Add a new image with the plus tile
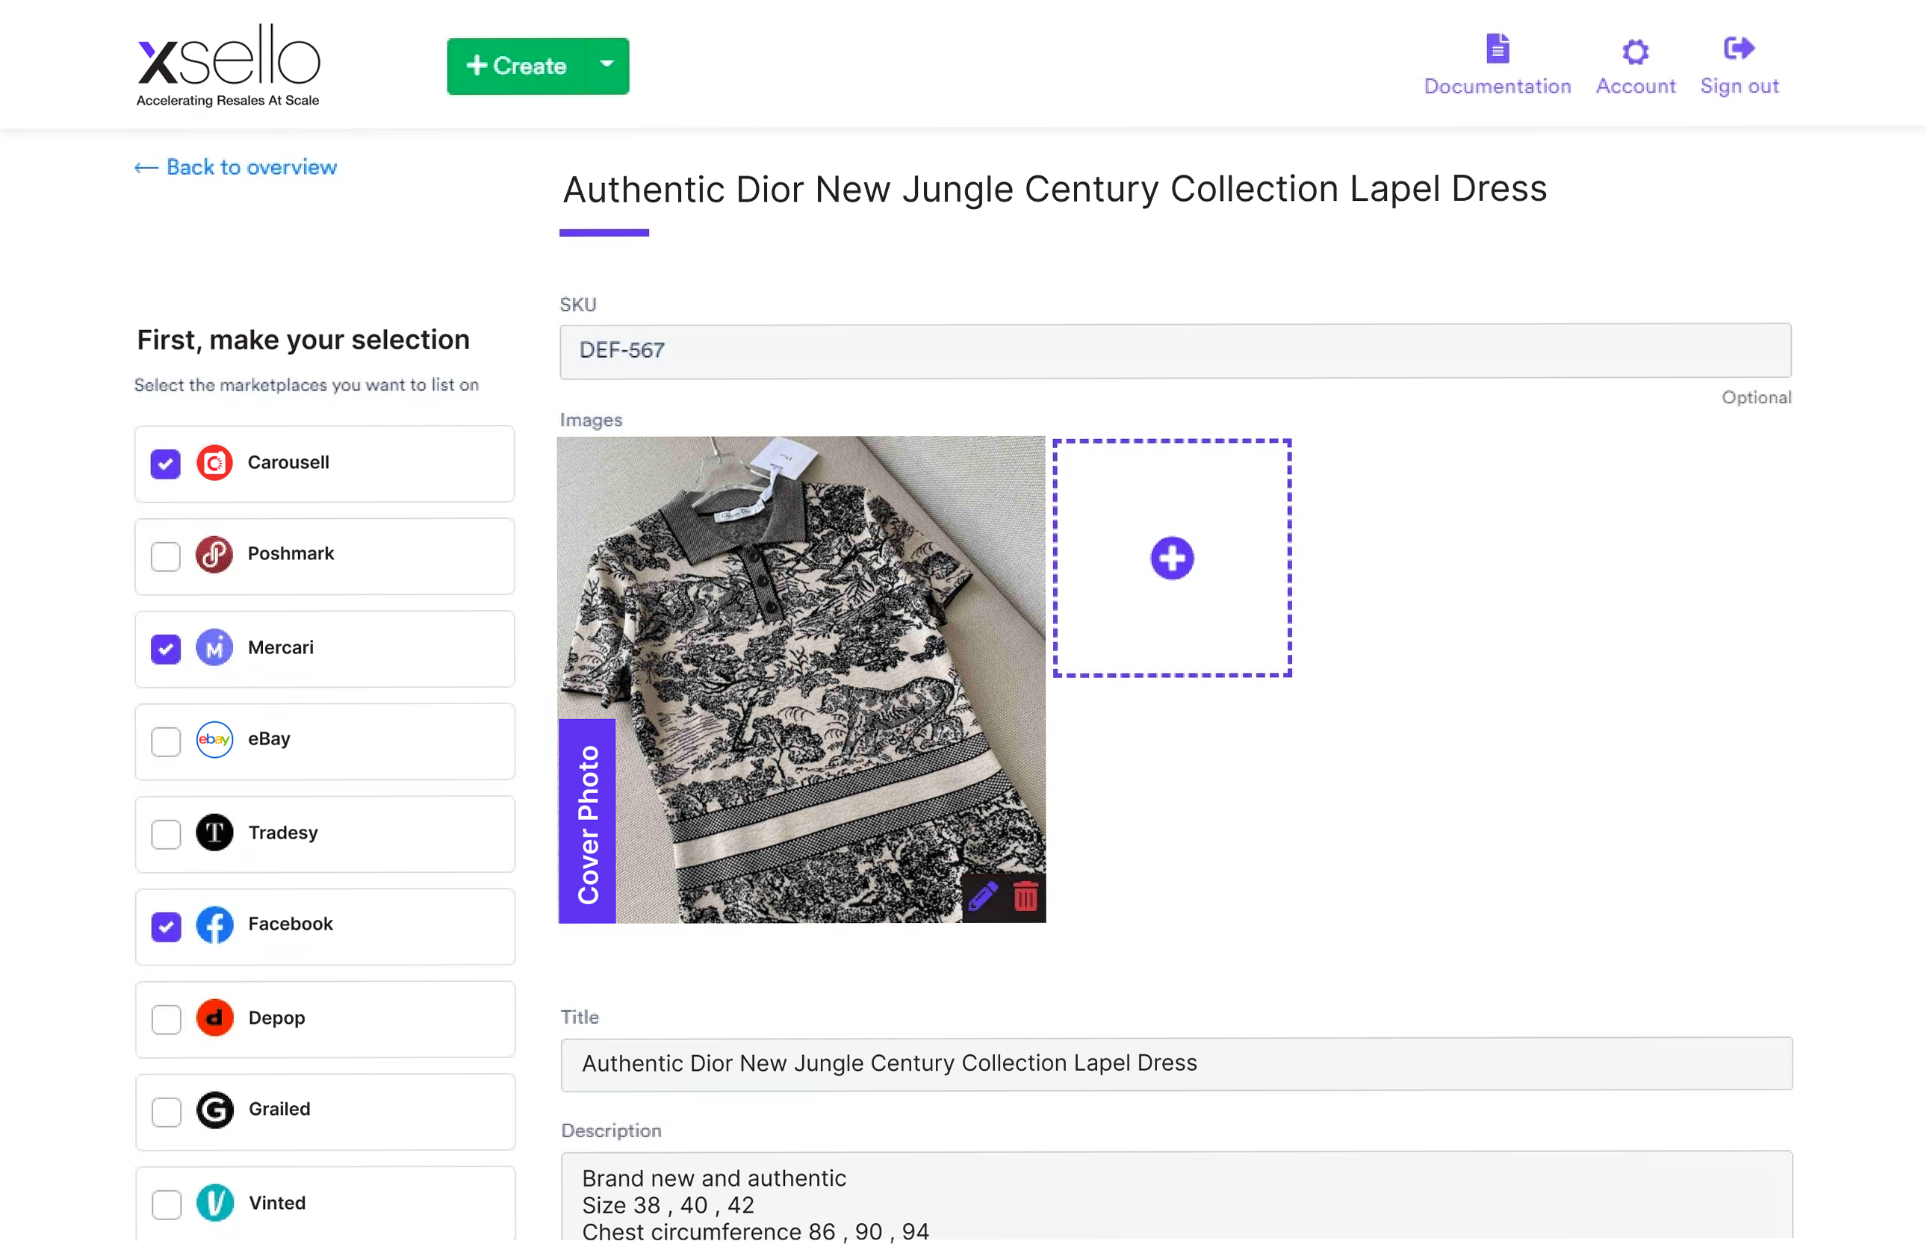 (x=1172, y=556)
